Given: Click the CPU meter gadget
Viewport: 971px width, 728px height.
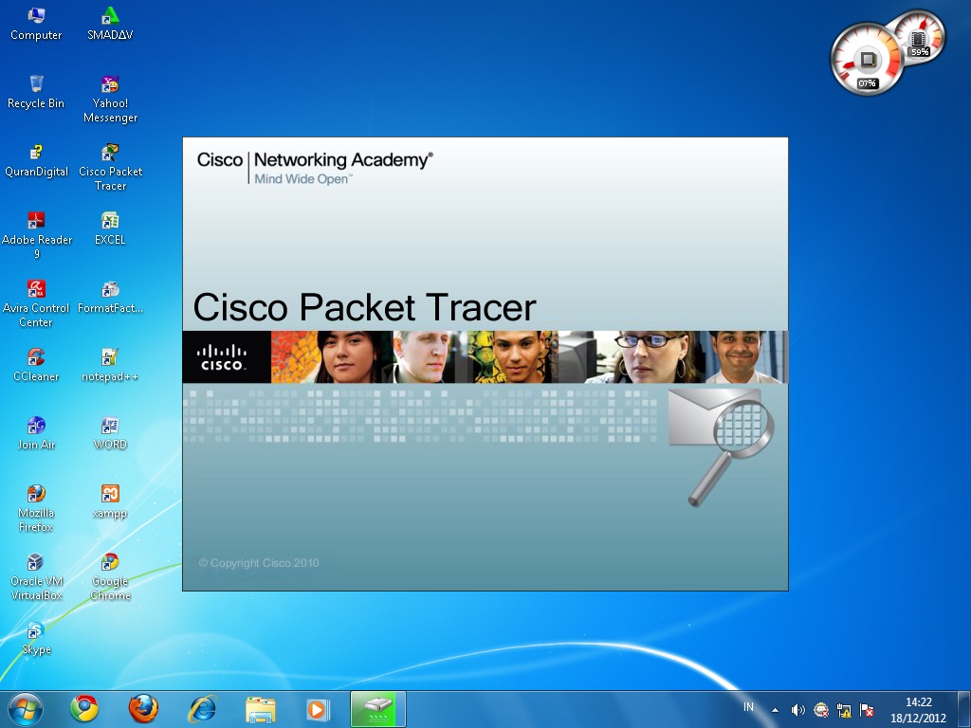Looking at the screenshot, I should [866, 60].
